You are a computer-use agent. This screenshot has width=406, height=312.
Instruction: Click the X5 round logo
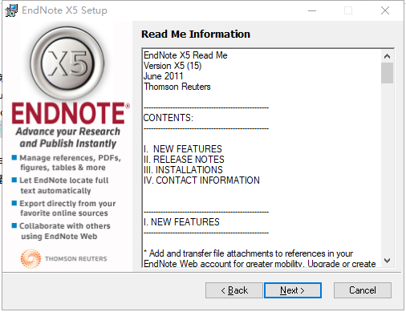point(67,63)
